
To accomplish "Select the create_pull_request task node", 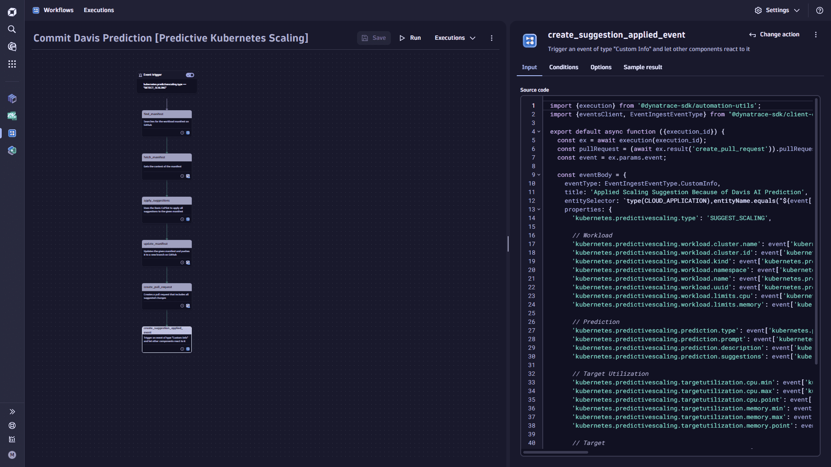I will tap(167, 296).
